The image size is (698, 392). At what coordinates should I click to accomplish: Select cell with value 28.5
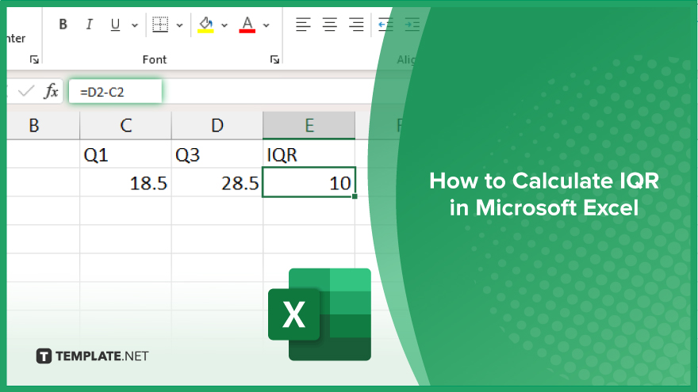[x=217, y=182]
